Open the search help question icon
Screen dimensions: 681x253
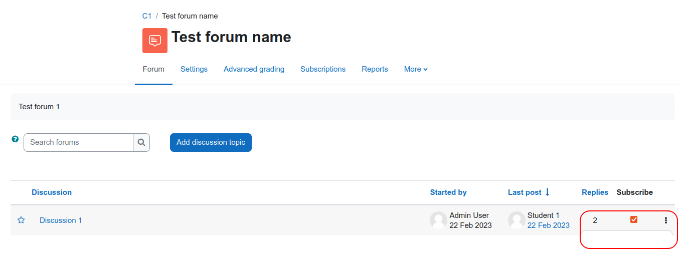click(15, 139)
